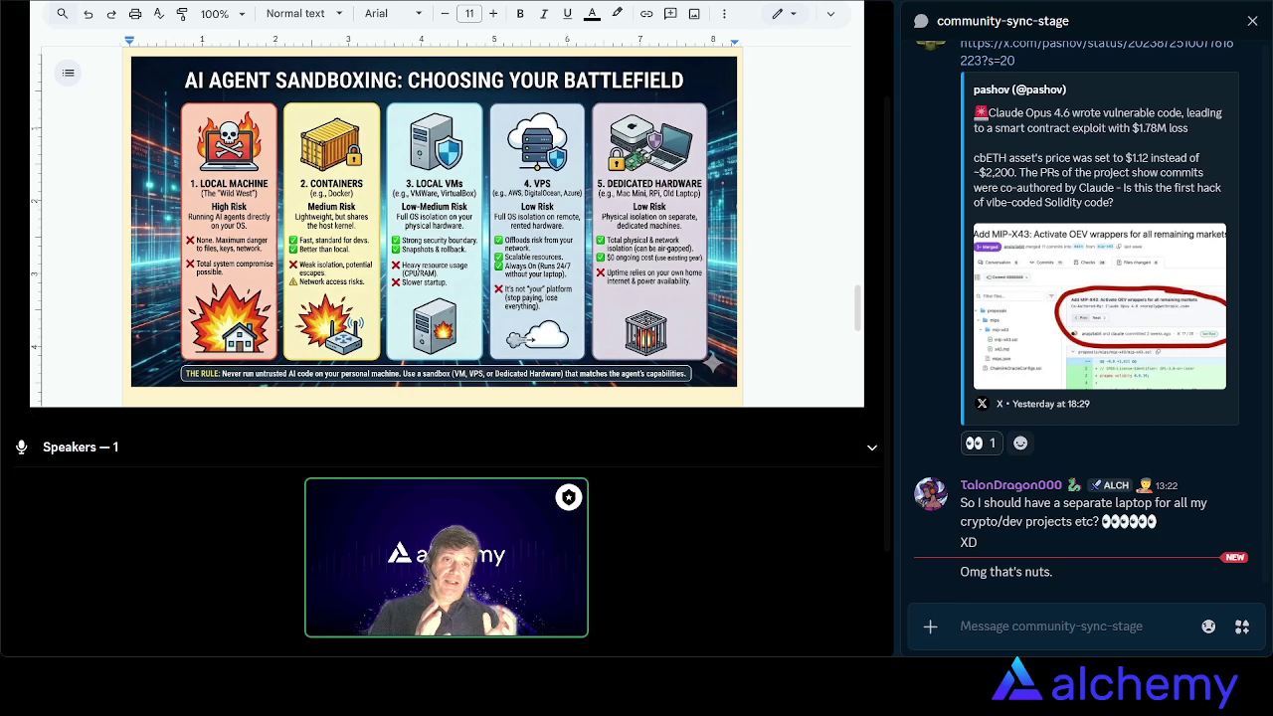
Task: Open the zoom level 100% dropdown
Action: [x=222, y=14]
